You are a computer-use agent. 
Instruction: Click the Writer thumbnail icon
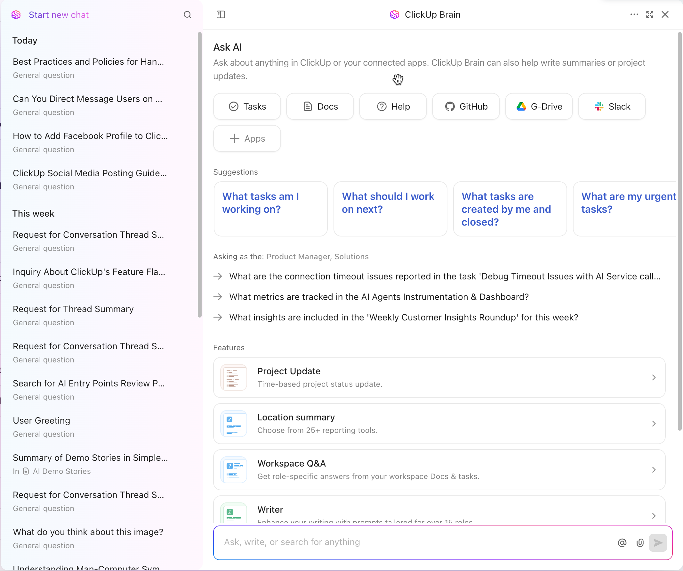pos(234,513)
